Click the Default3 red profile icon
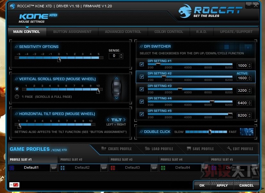Screen dimensions: 265x193 (x=113, y=168)
